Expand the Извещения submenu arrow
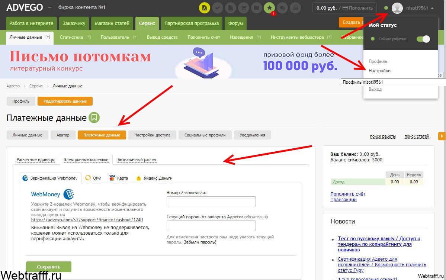 point(259,37)
